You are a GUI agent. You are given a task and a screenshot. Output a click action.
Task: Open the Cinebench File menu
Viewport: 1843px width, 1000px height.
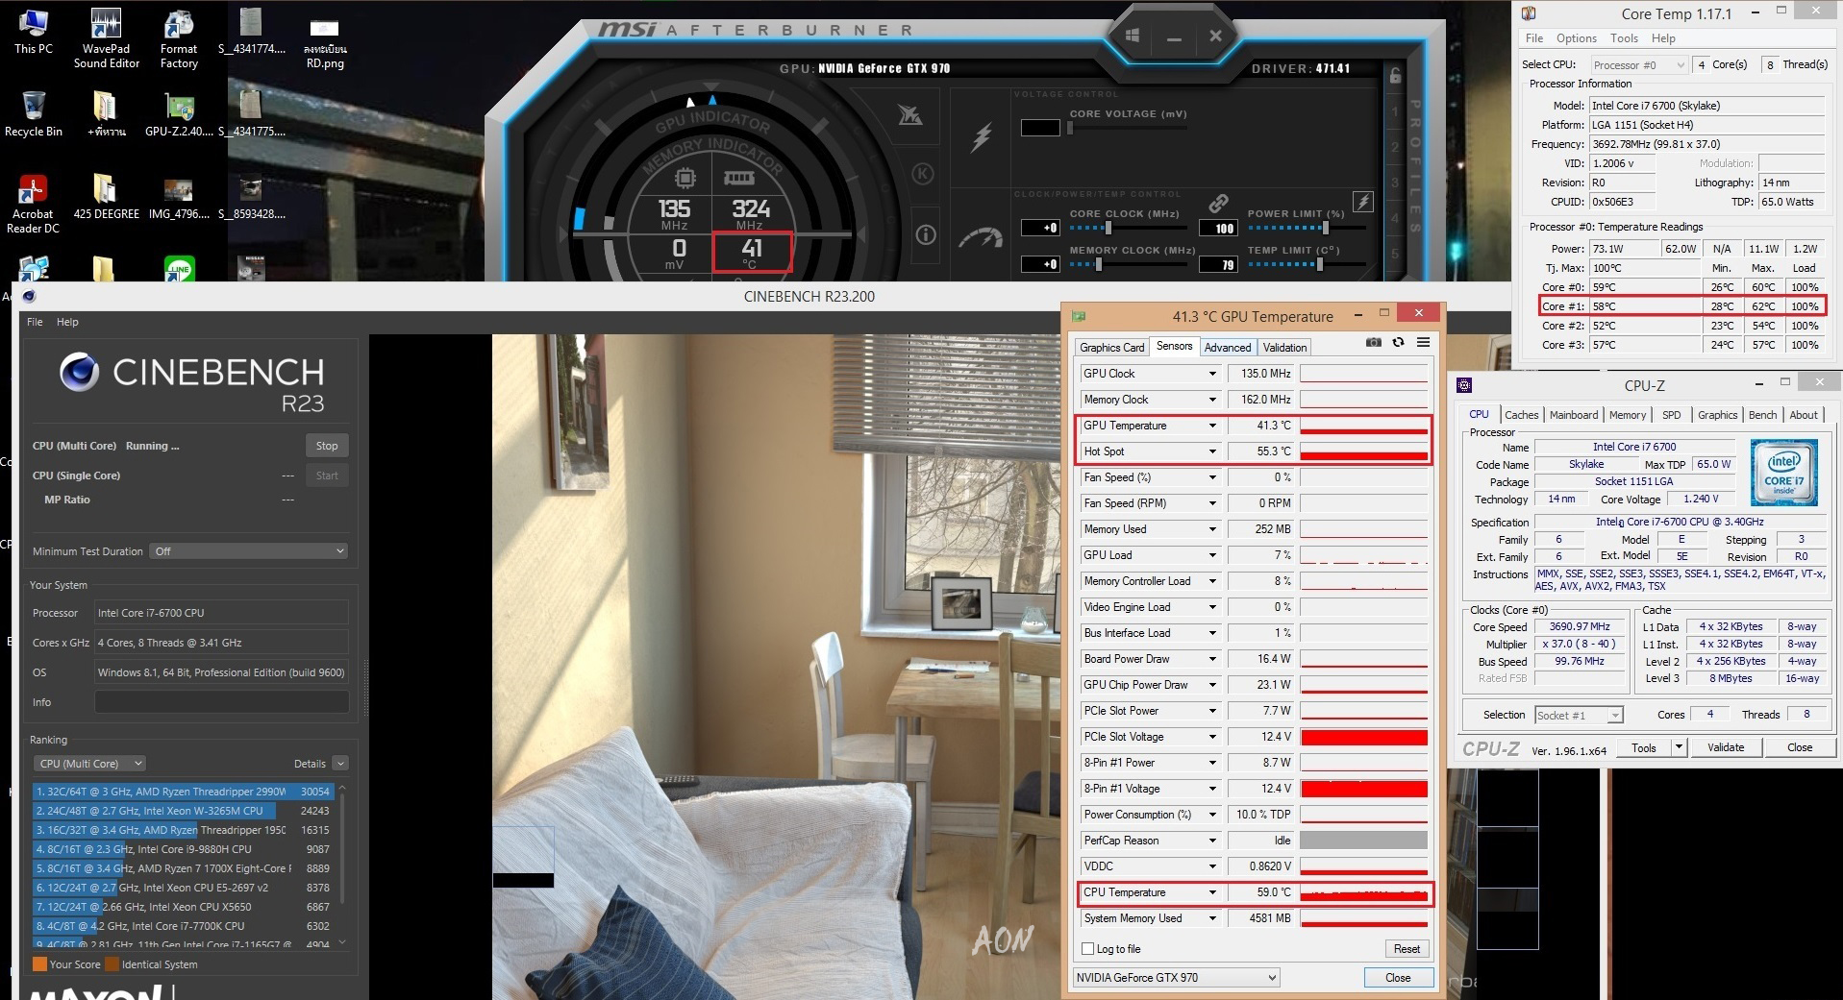(x=35, y=322)
